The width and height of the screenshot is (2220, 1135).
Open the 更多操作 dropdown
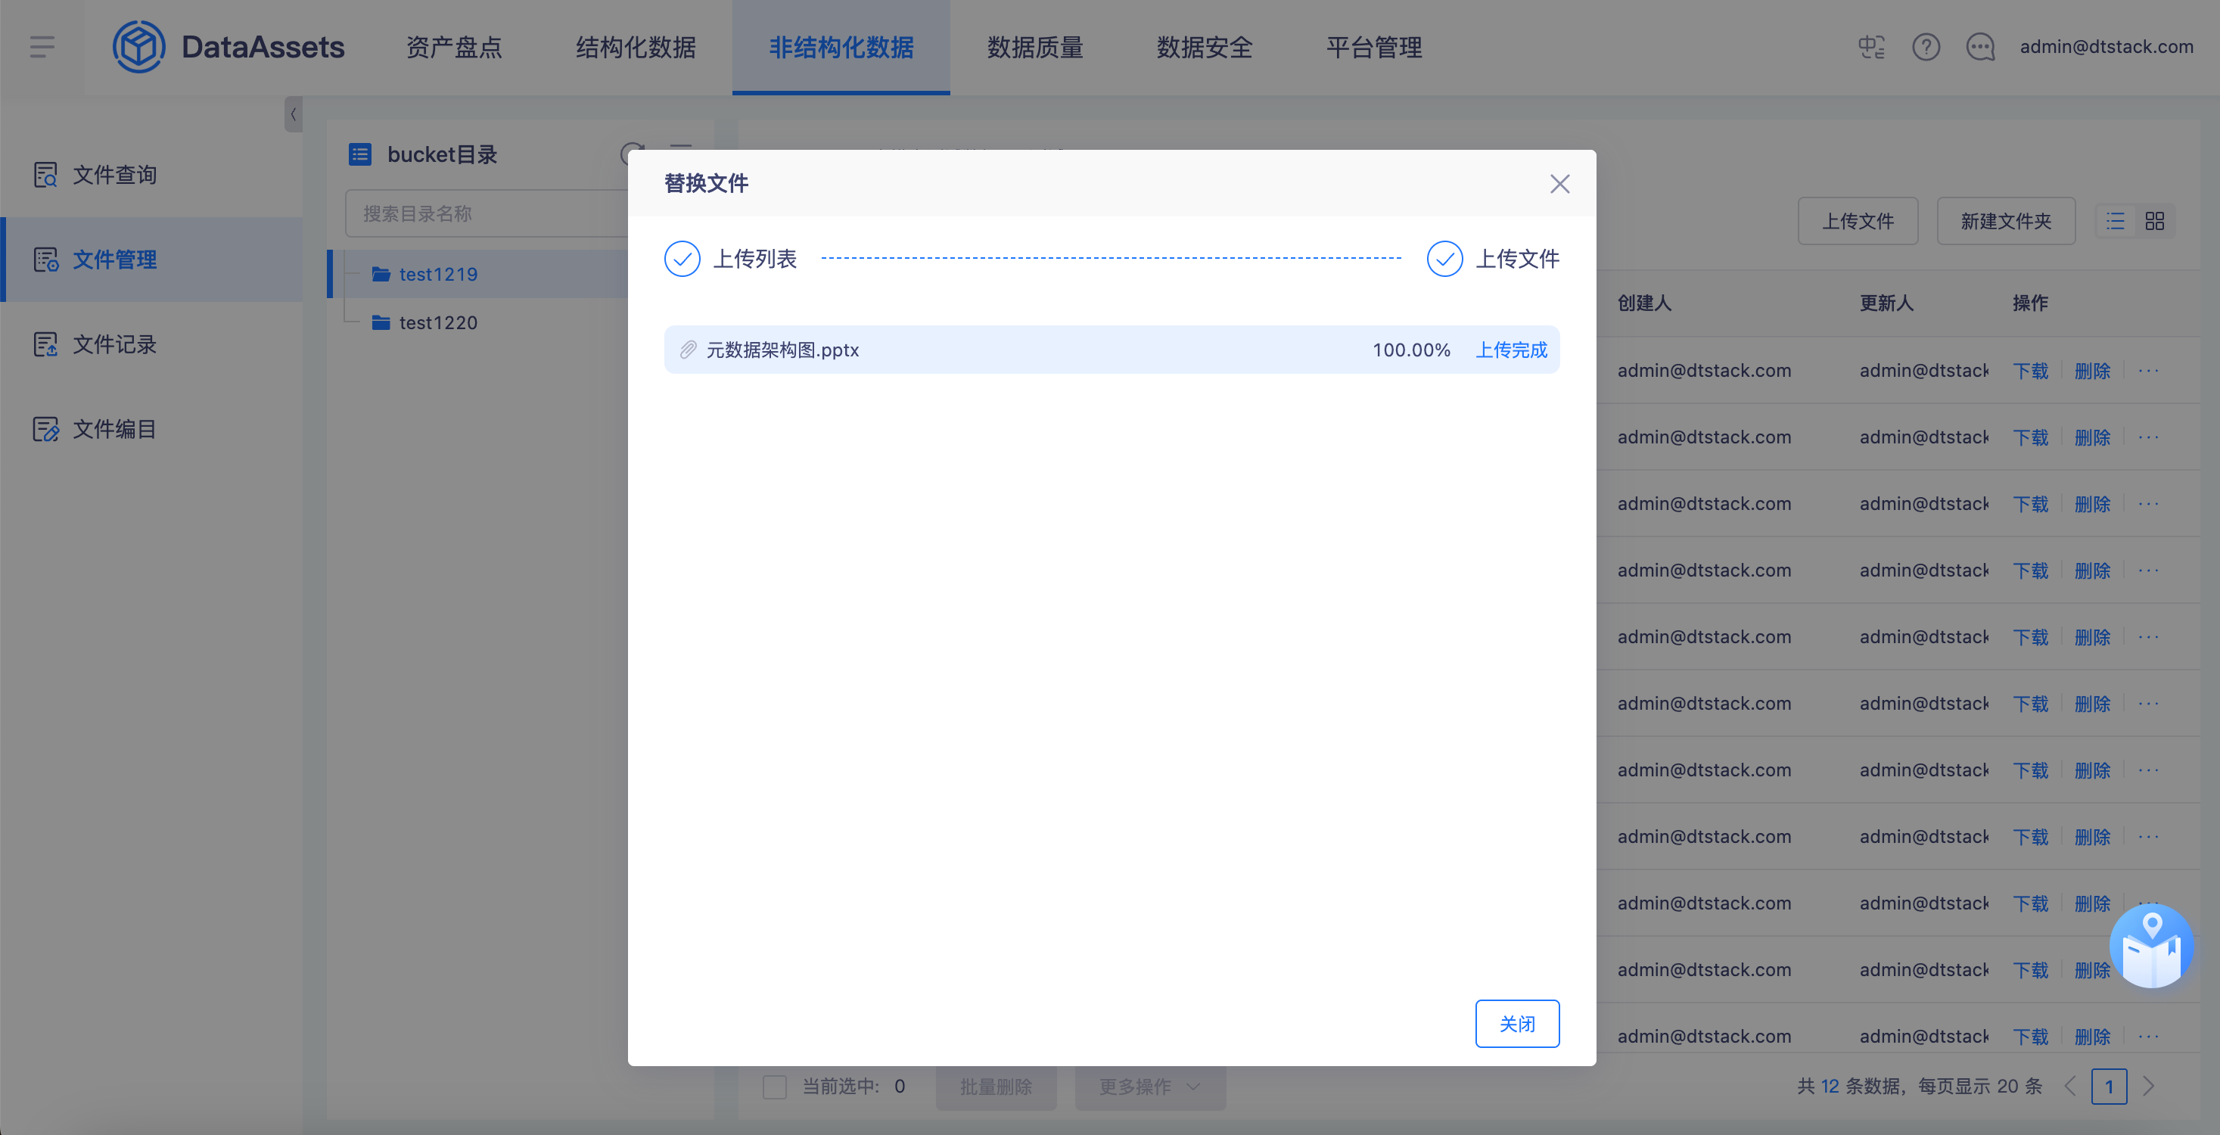click(1149, 1086)
